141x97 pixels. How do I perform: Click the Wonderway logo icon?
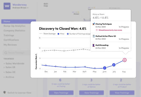(x=7, y=6)
